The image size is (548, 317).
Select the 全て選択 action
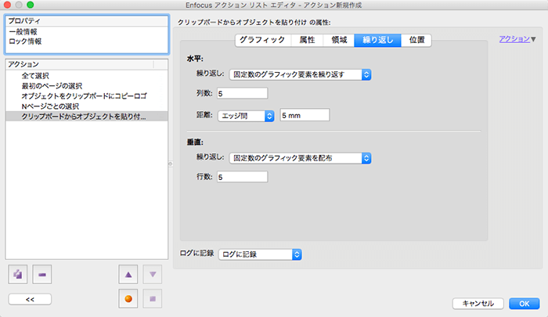[87, 75]
